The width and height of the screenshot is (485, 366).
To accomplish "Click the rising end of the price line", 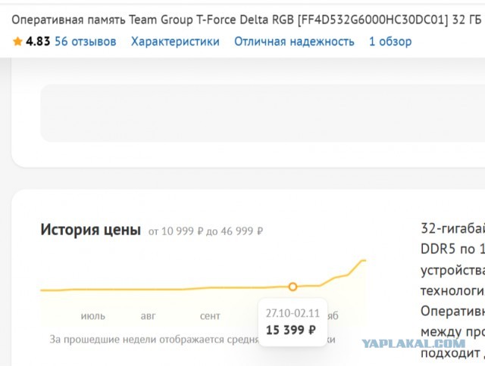I will pyautogui.click(x=362, y=261).
